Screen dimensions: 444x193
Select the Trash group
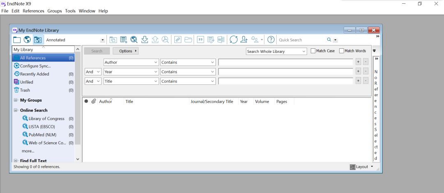click(43, 90)
